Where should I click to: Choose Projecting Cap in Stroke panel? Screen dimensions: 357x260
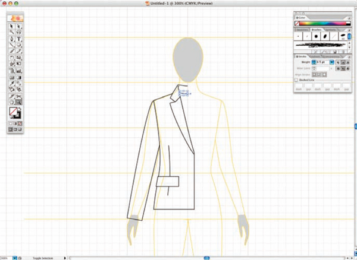pos(348,62)
